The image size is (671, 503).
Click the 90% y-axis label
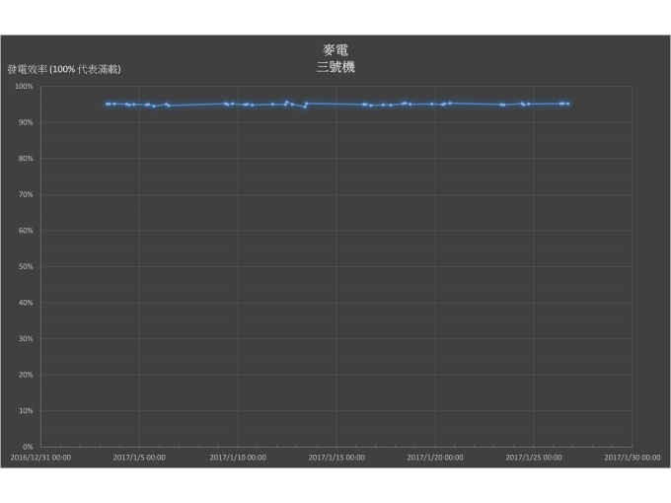point(26,122)
